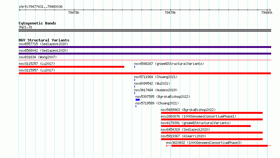Select the gray 9q21.31 cytogenetic band bar
The height and width of the screenshot is (158, 280).
point(145,30)
